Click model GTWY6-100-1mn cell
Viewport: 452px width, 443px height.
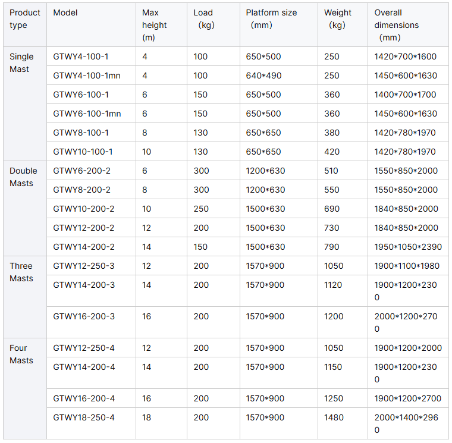pos(87,114)
